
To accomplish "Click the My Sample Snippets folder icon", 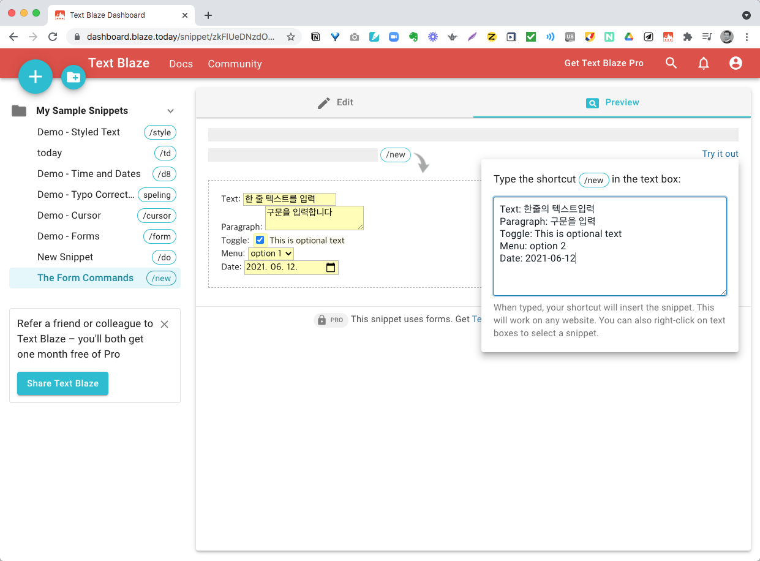I will click(19, 111).
